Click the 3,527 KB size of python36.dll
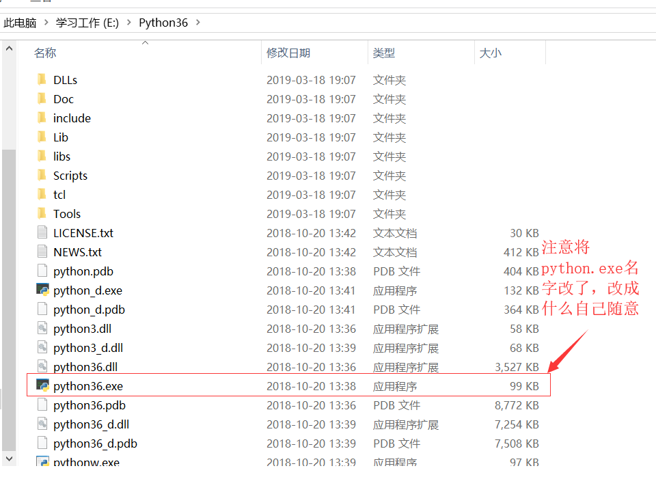Viewport: 656px width, 477px height. pos(517,367)
